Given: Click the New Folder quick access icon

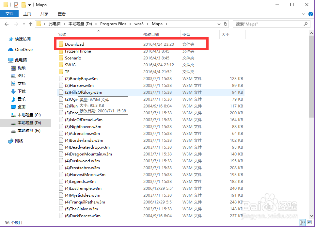Looking at the screenshot, I should pos(24,5).
